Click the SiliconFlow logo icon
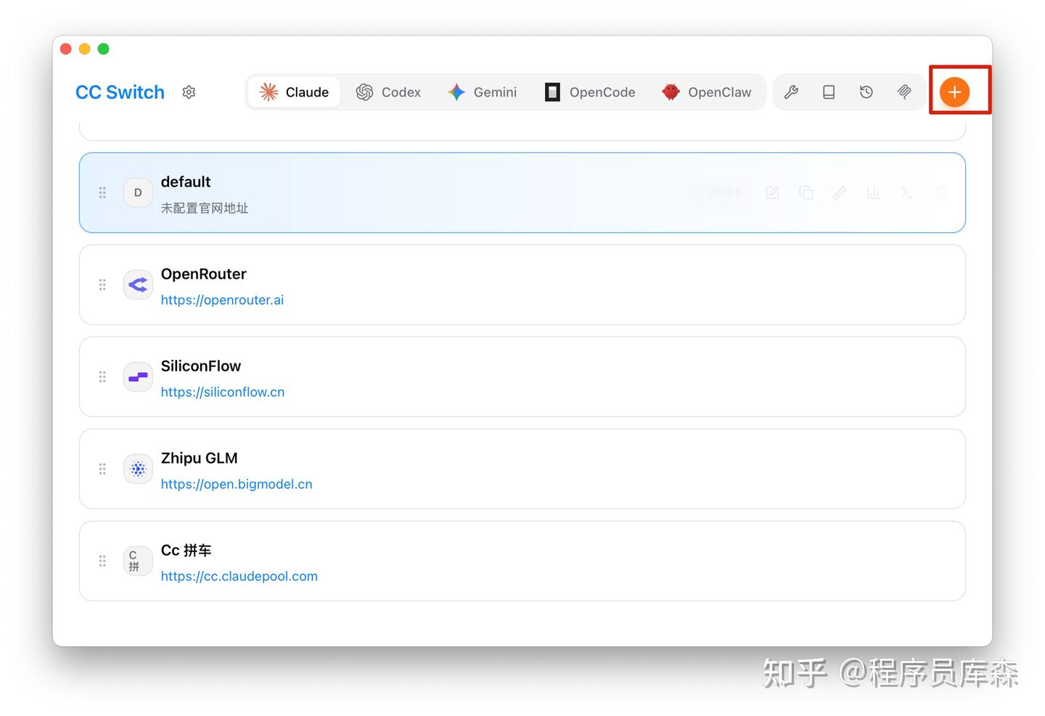 coord(138,377)
